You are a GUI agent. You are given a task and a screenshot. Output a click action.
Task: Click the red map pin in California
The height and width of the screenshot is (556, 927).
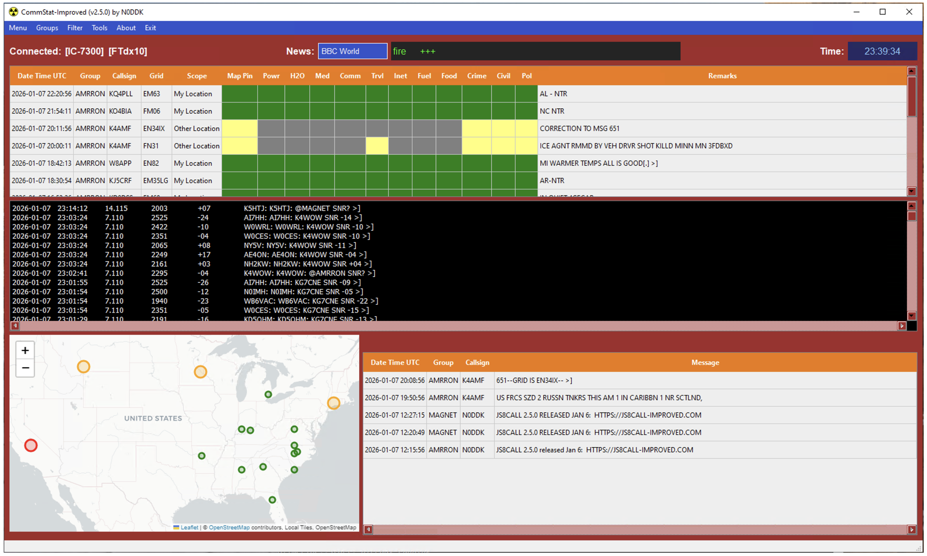(31, 445)
